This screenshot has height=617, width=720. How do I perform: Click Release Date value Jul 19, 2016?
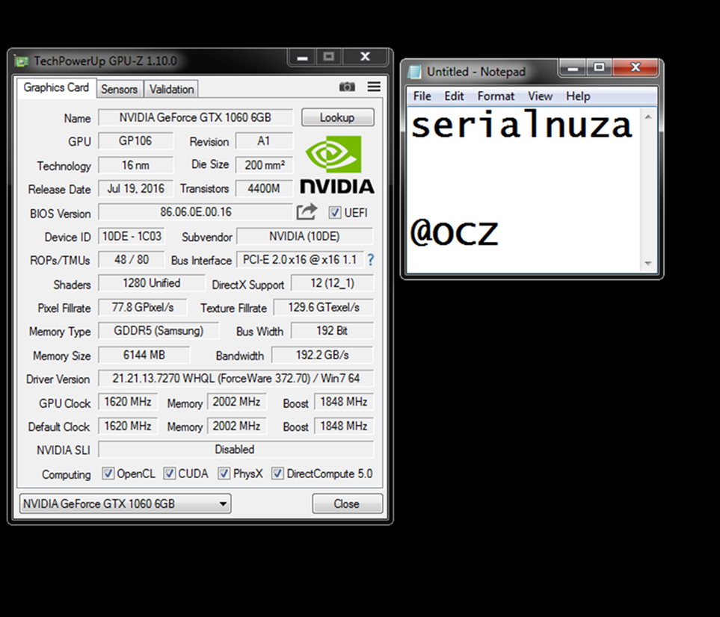point(135,188)
